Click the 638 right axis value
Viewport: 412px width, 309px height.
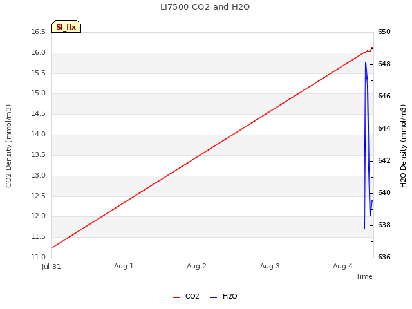384,225
